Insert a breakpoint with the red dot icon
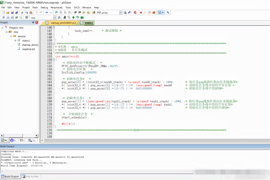The width and height of the screenshot is (270, 180). point(141,12)
